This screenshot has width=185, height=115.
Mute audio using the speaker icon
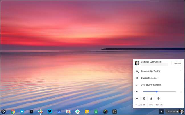tap(137, 91)
